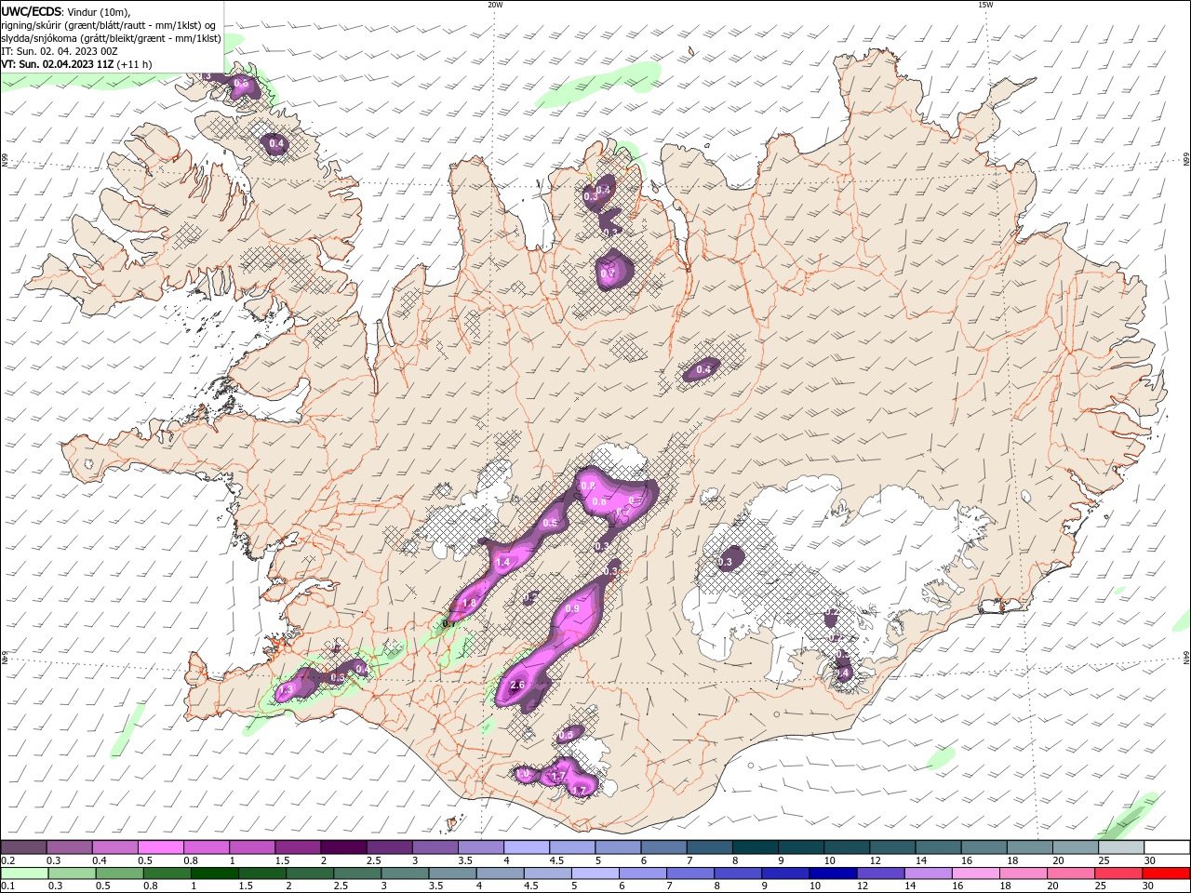The width and height of the screenshot is (1191, 893).
Task: Click the "UWC/ECDS: Vindur (10m)," title line
Action: tap(66, 11)
